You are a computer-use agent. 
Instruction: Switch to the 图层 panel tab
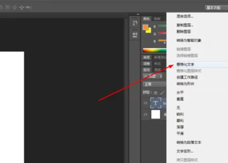[147, 70]
